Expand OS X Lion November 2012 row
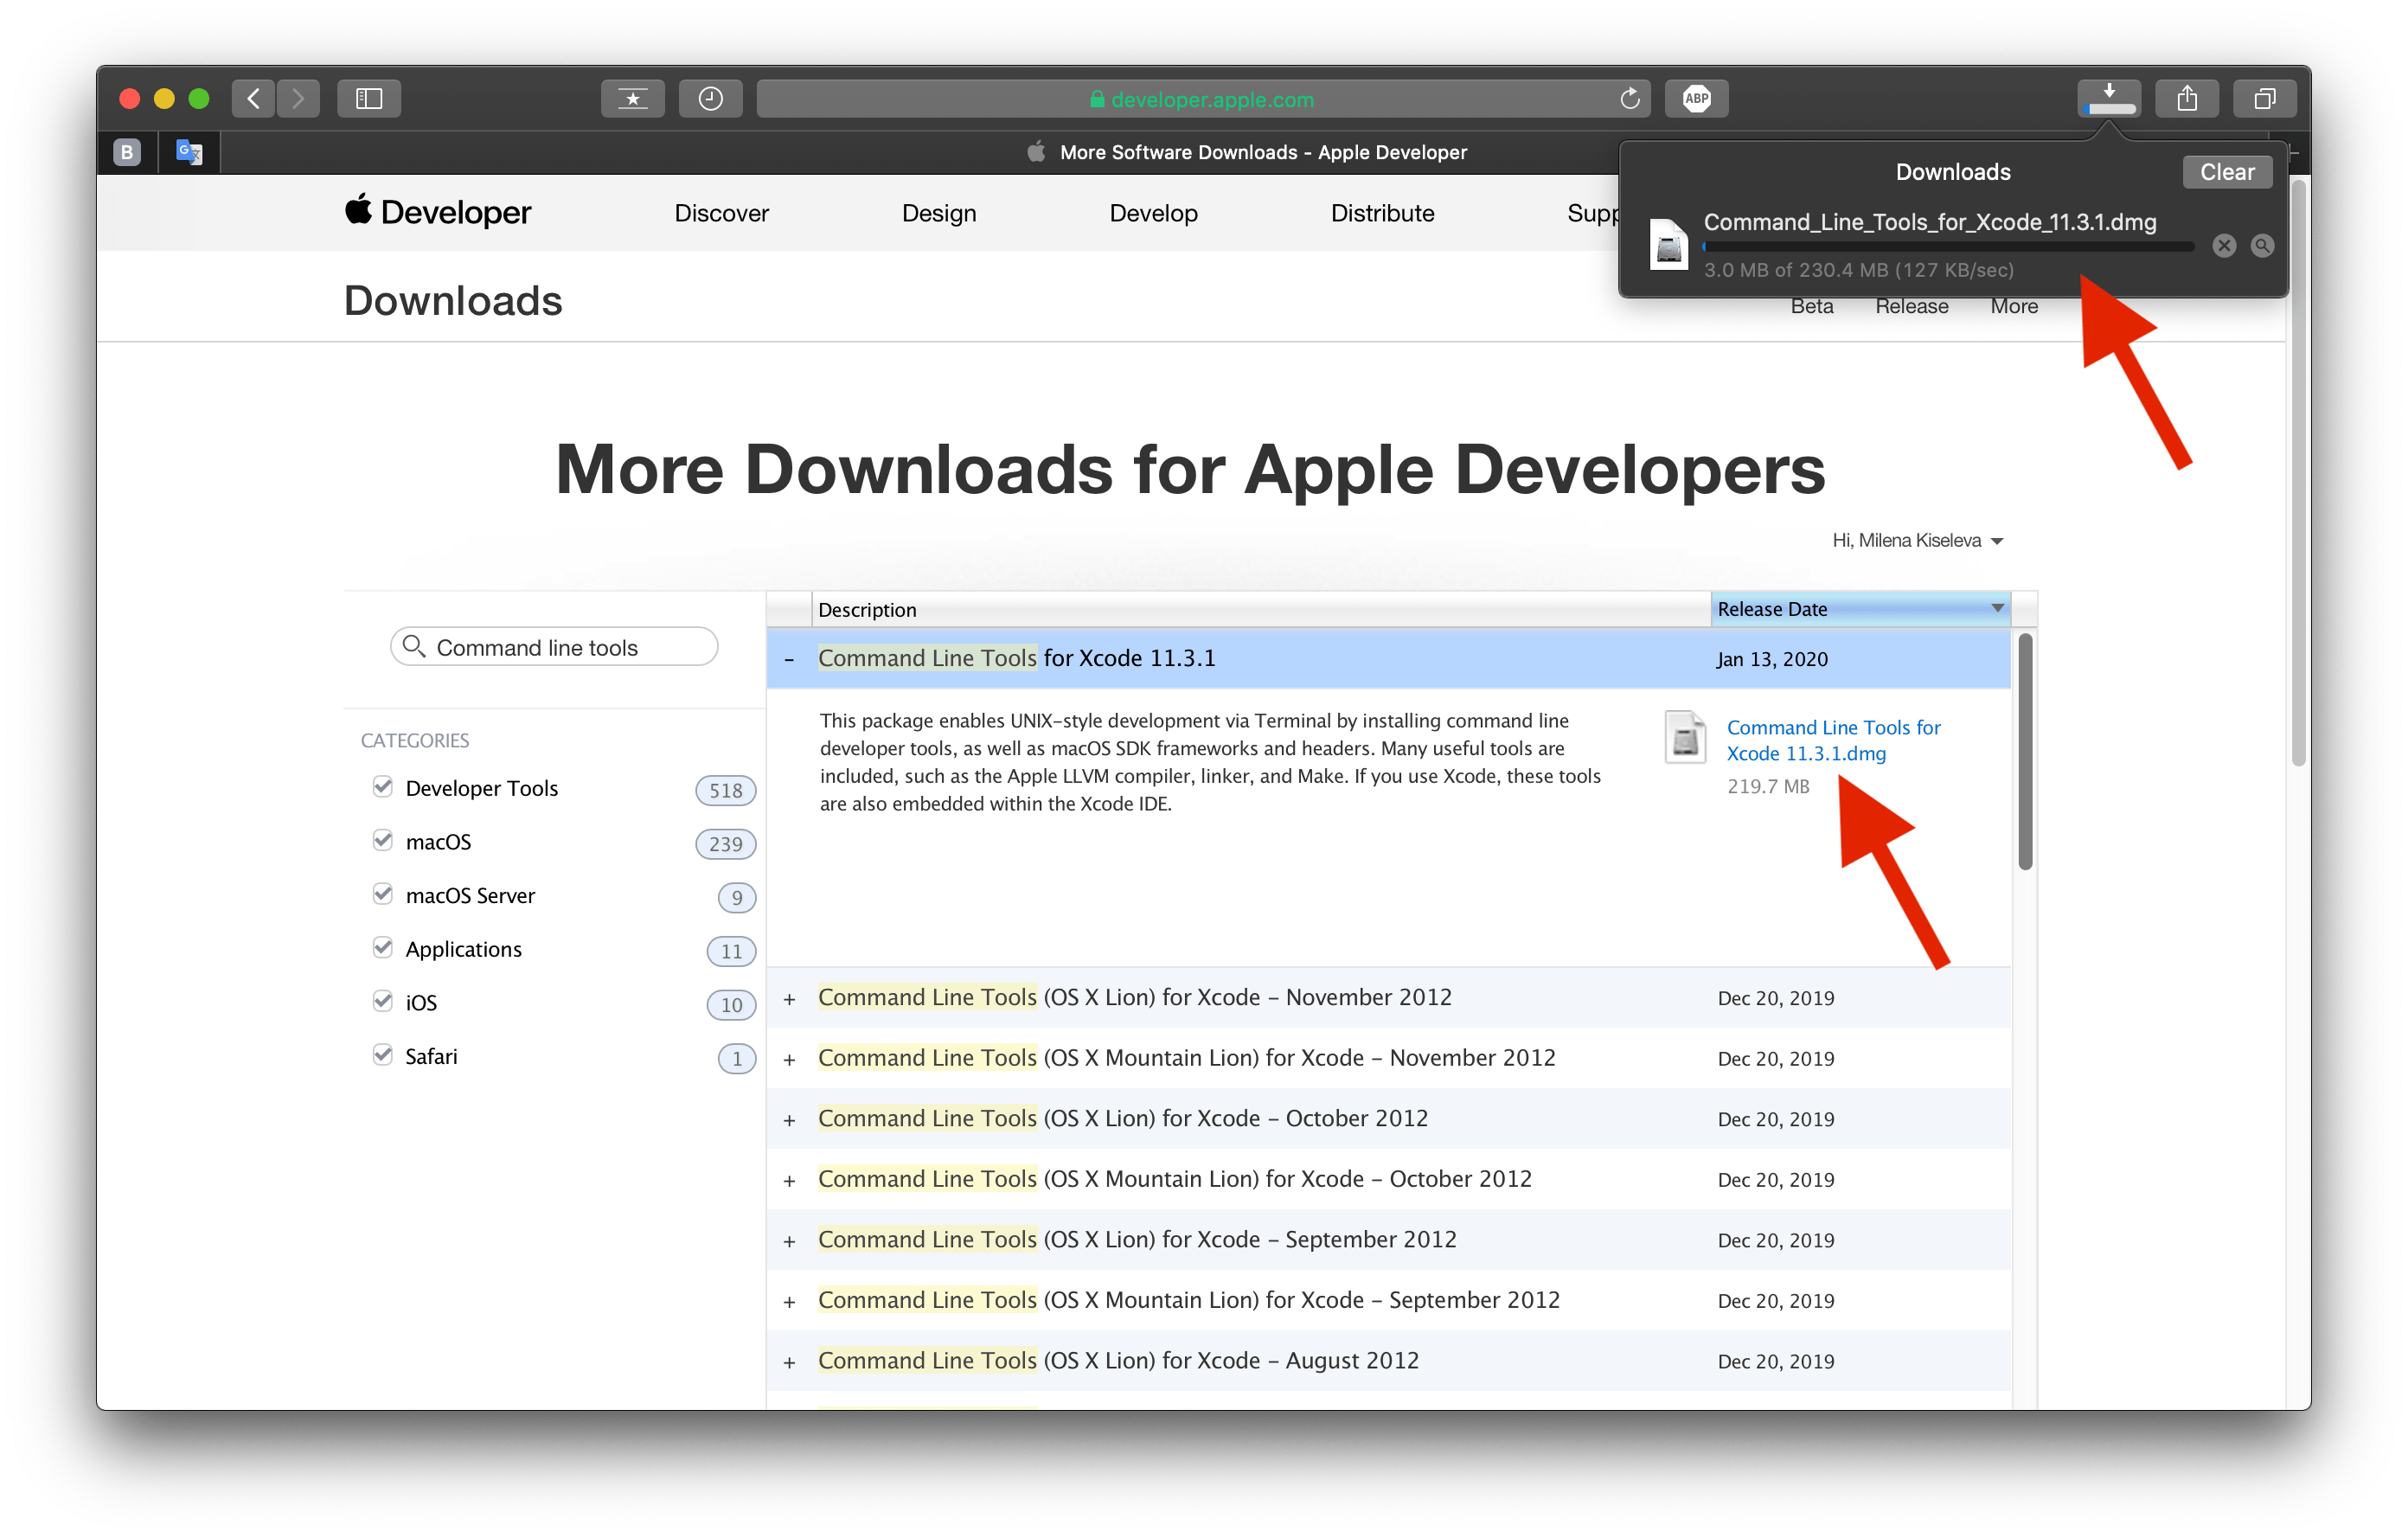Image resolution: width=2408 pixels, height=1538 pixels. 789,999
